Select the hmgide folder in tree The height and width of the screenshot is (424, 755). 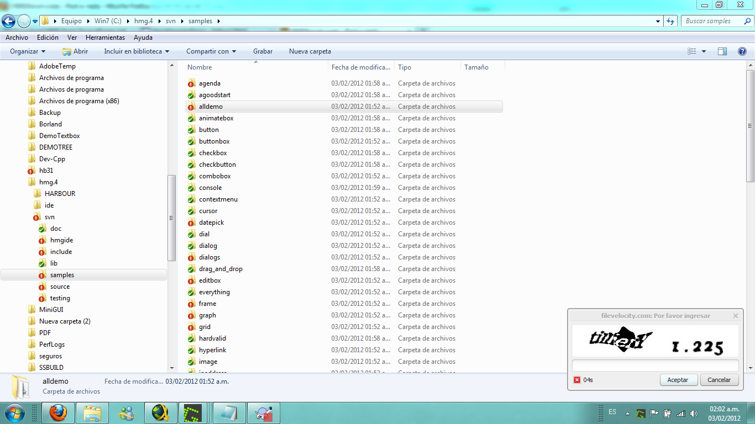click(x=61, y=240)
